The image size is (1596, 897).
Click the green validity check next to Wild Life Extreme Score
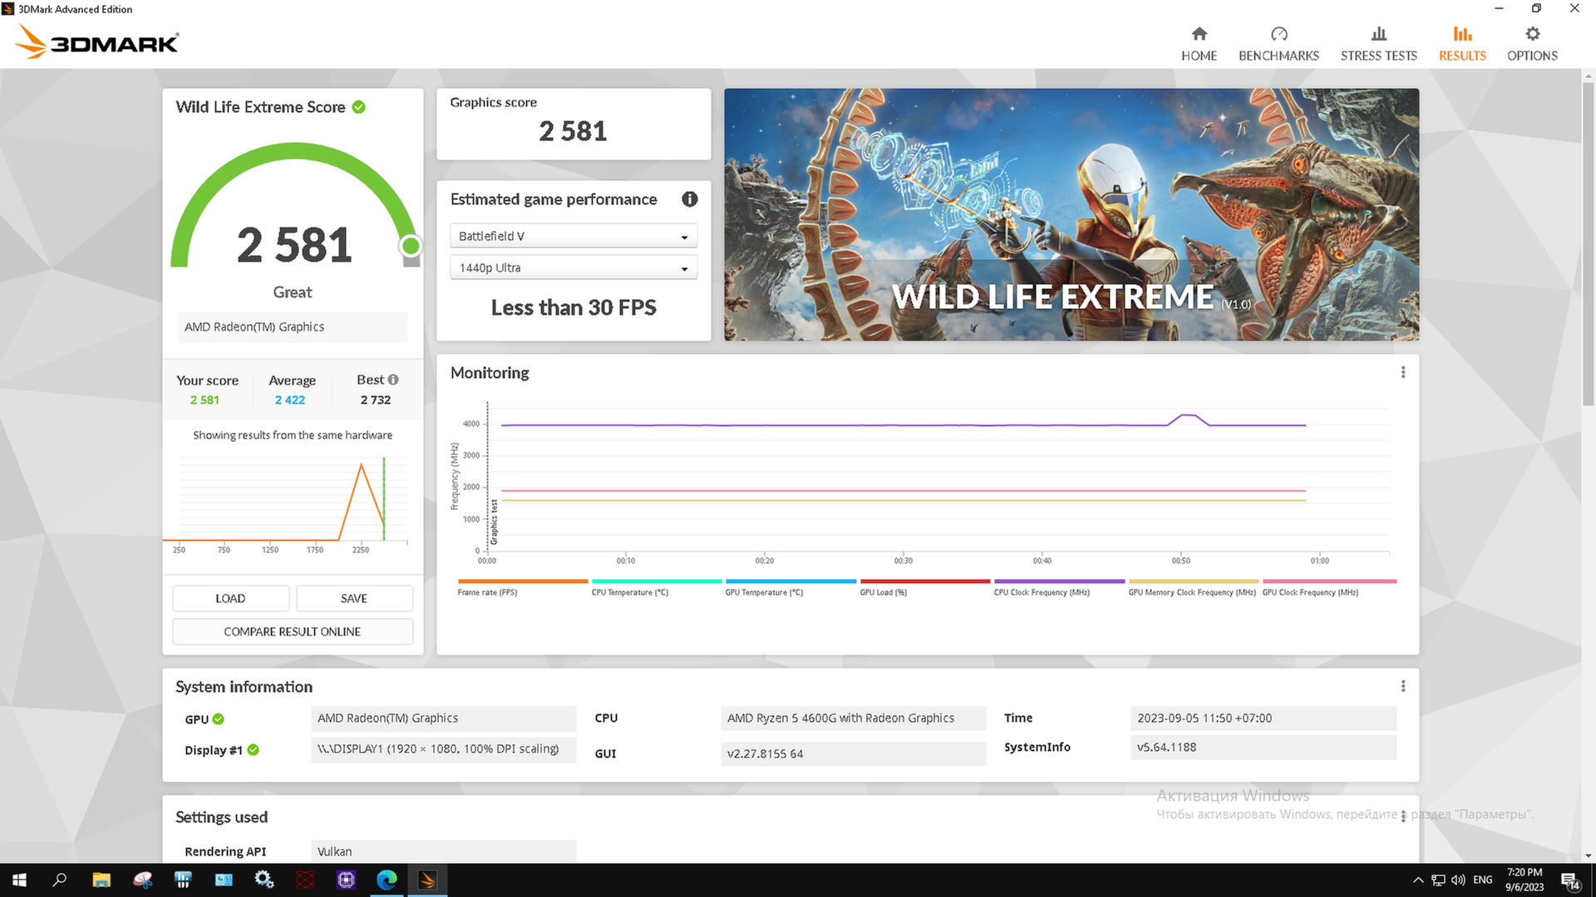coord(359,107)
